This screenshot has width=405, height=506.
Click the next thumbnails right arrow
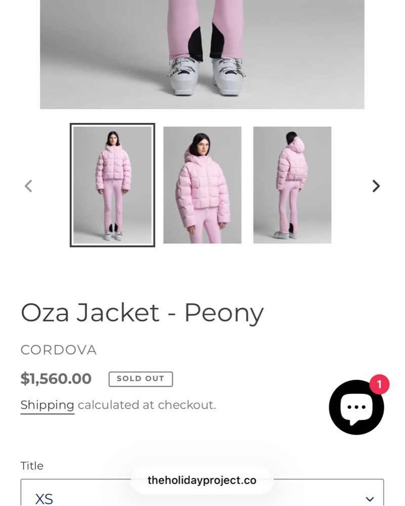coord(376,186)
